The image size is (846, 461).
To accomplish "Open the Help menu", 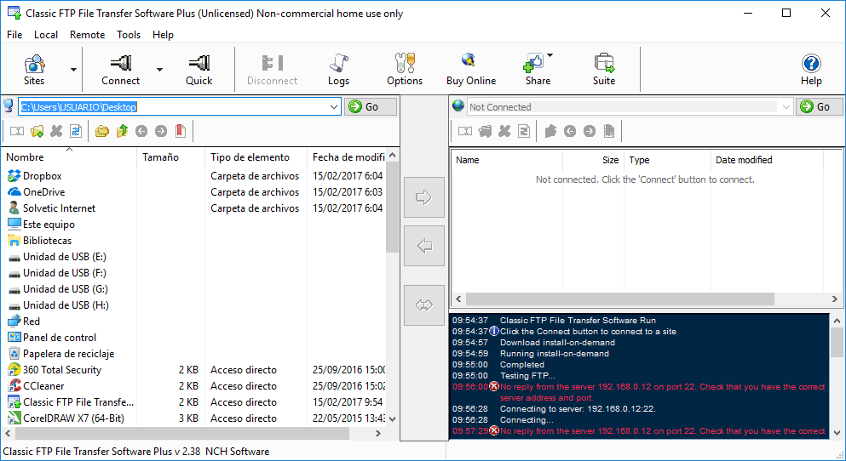I will coord(163,35).
